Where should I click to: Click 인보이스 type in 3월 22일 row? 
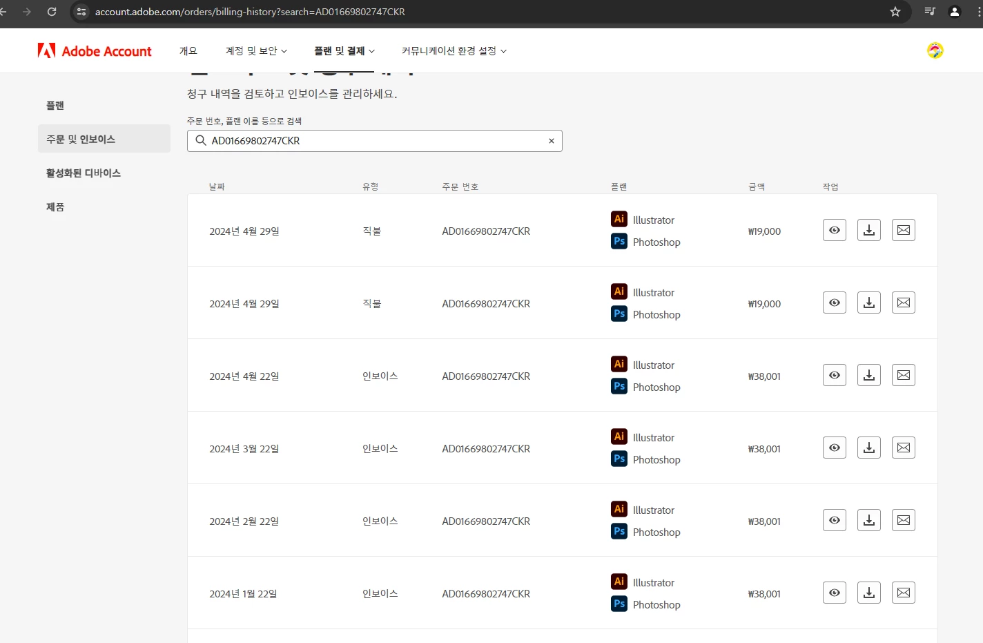point(380,448)
